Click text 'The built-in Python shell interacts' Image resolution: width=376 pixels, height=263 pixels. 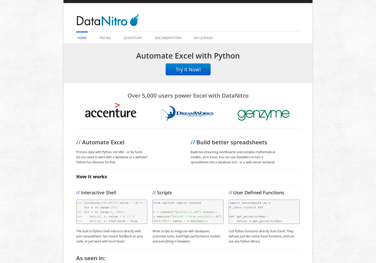[110, 236]
